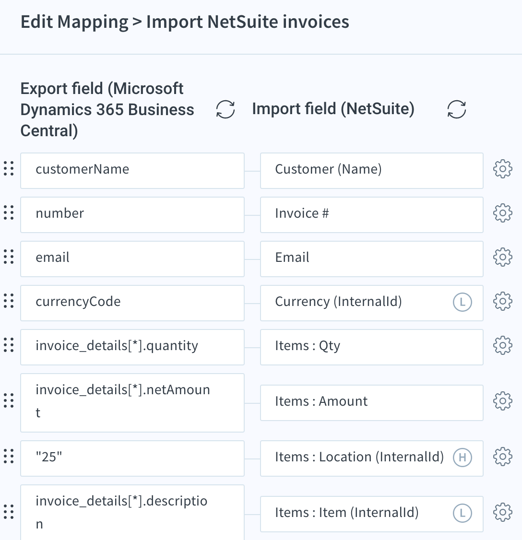This screenshot has height=540, width=522.
Task: Click the drag handle beside customerName row
Action: [x=9, y=168]
